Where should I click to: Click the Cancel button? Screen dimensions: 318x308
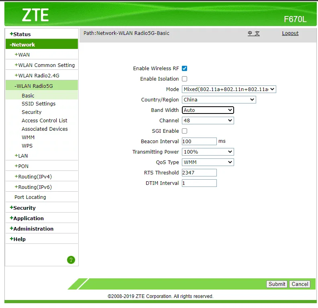click(x=300, y=284)
